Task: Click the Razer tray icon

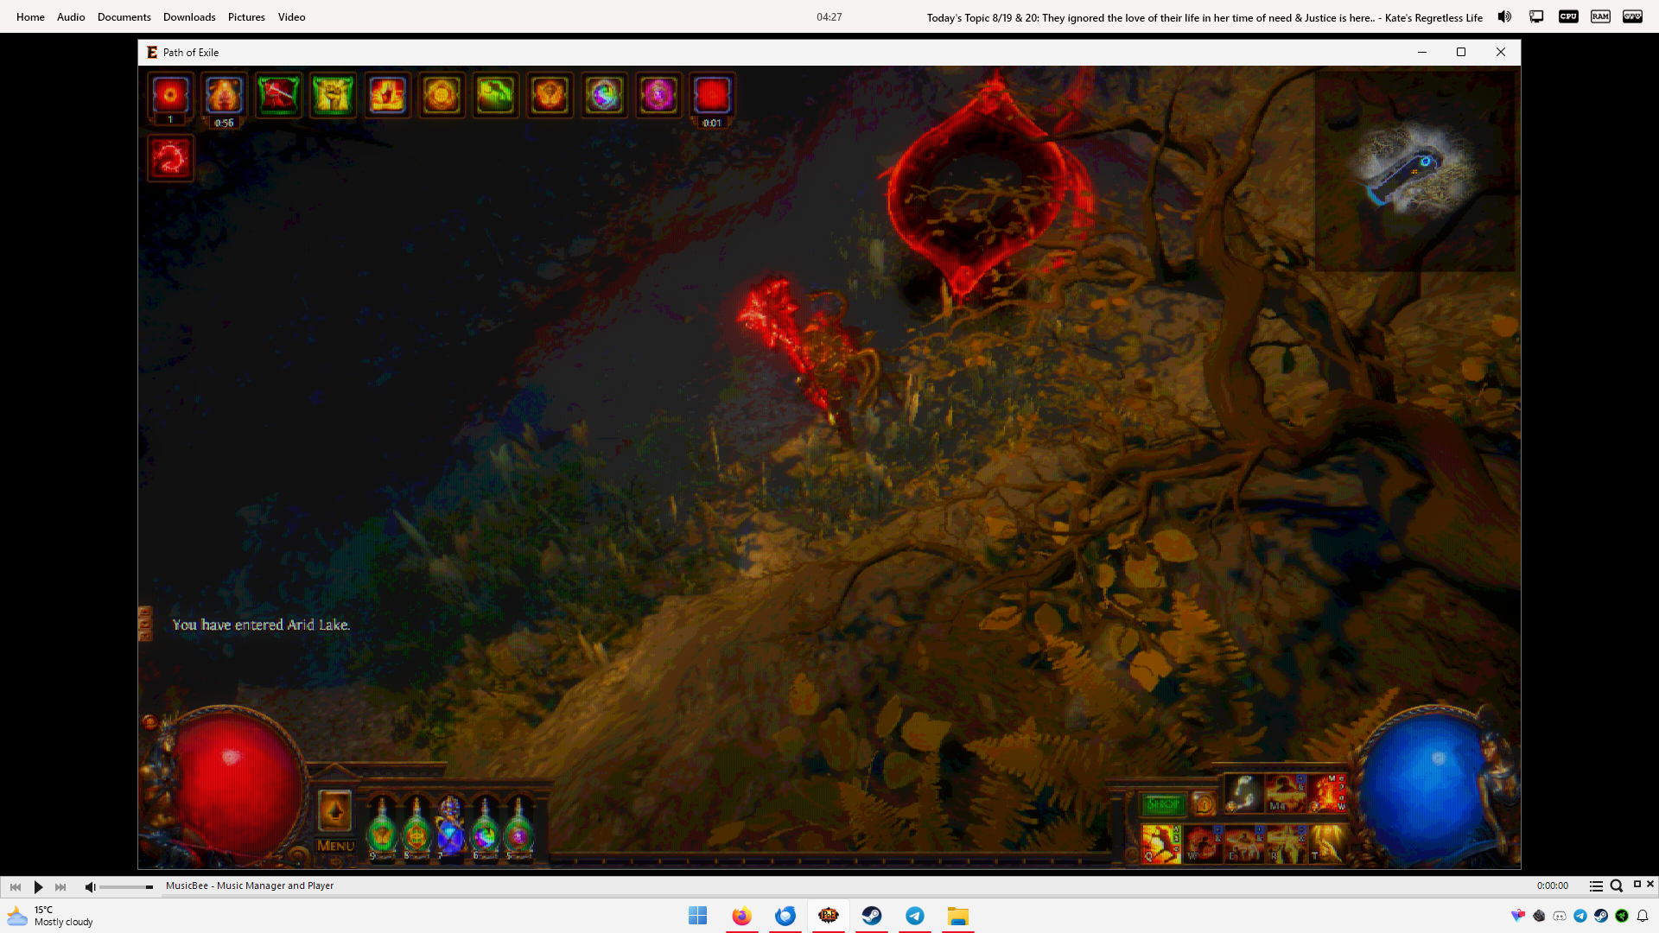Action: click(1622, 916)
